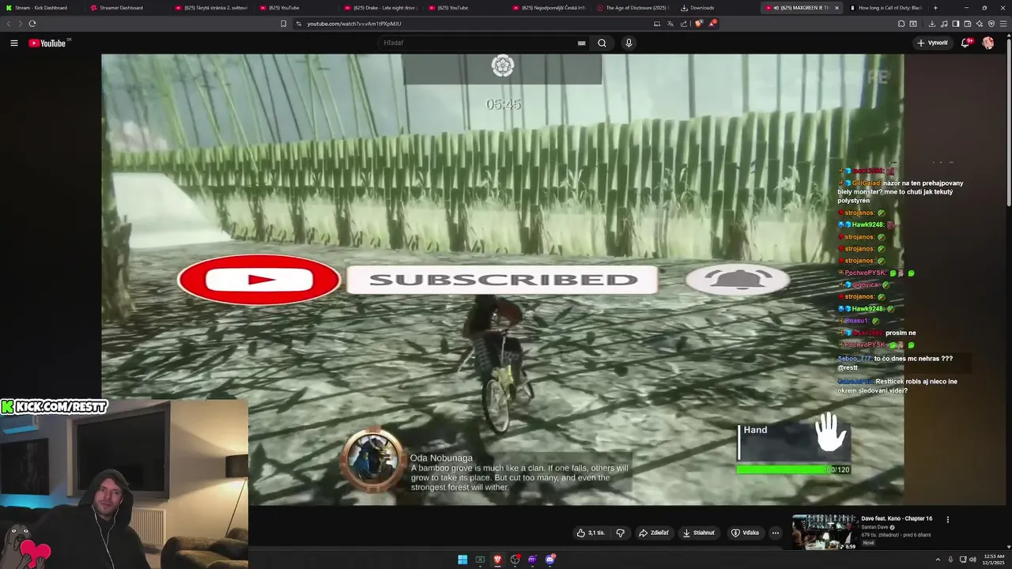This screenshot has height=569, width=1012.
Task: Open the music note playlist icon in toolbar
Action: pyautogui.click(x=945, y=24)
